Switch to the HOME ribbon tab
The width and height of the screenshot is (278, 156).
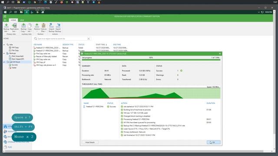tap(13, 20)
